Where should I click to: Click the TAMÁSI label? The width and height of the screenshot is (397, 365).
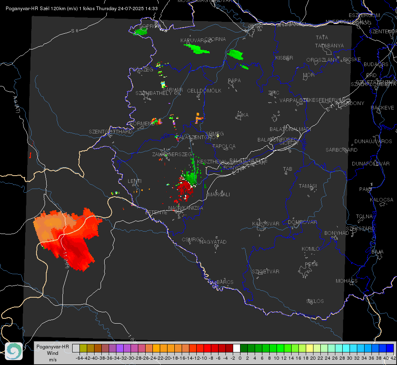coord(308,186)
